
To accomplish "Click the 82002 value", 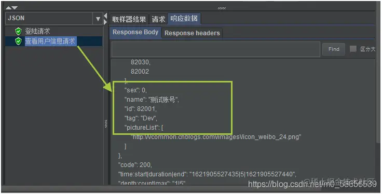I will pyautogui.click(x=140, y=72).
